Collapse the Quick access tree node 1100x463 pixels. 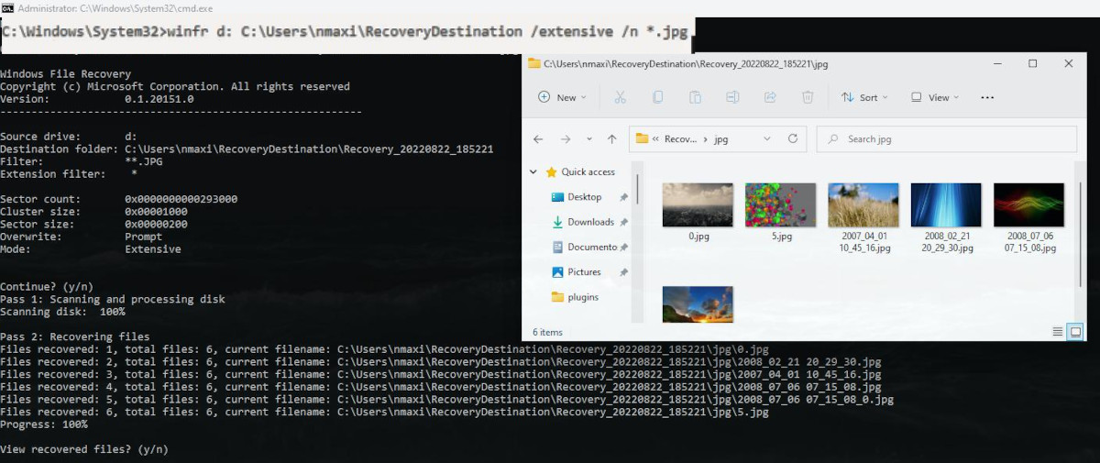[533, 172]
